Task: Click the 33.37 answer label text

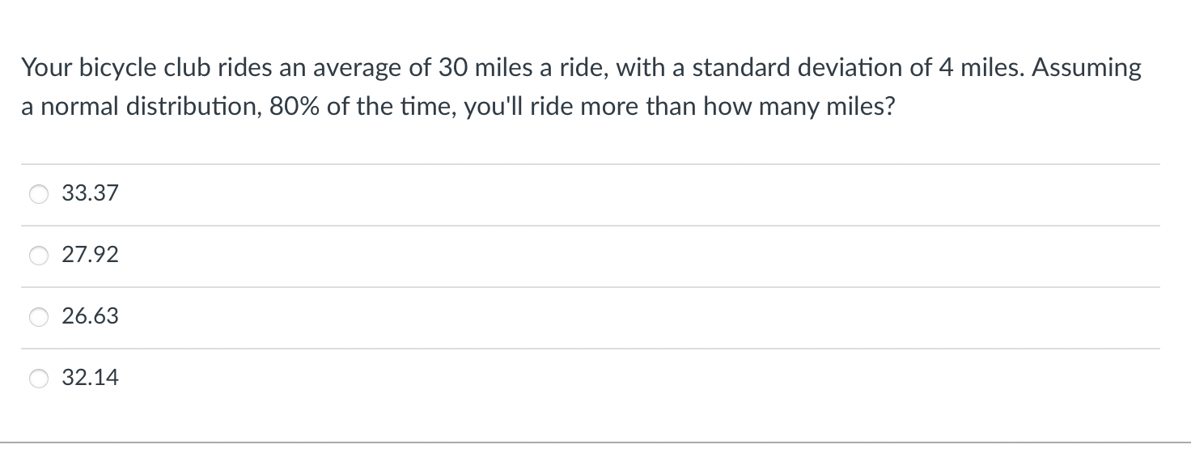Action: (x=90, y=194)
